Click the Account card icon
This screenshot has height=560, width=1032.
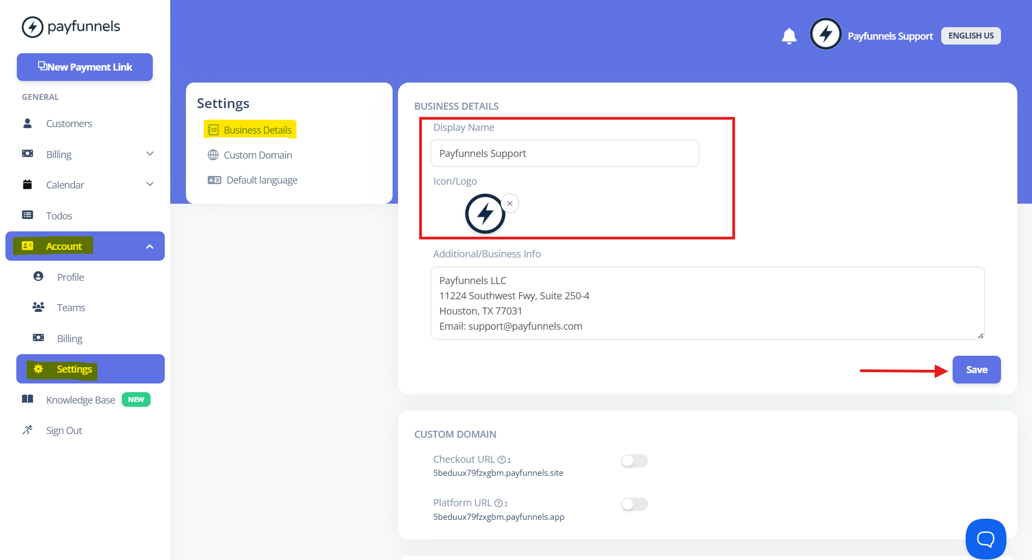point(27,246)
